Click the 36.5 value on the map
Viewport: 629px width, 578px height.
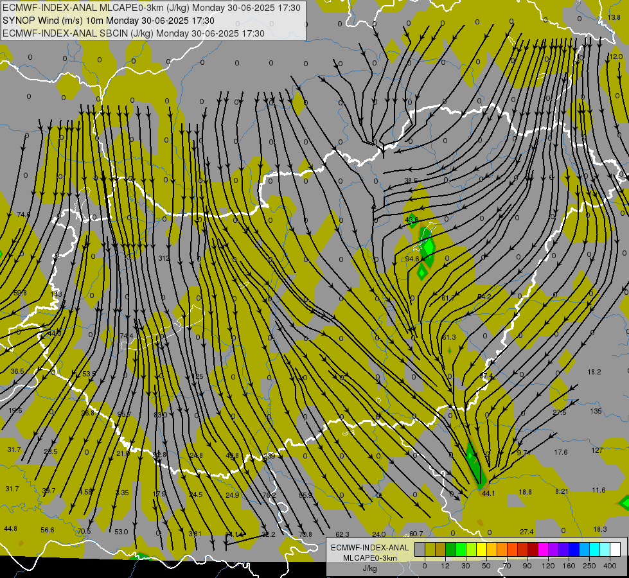[x=17, y=371]
